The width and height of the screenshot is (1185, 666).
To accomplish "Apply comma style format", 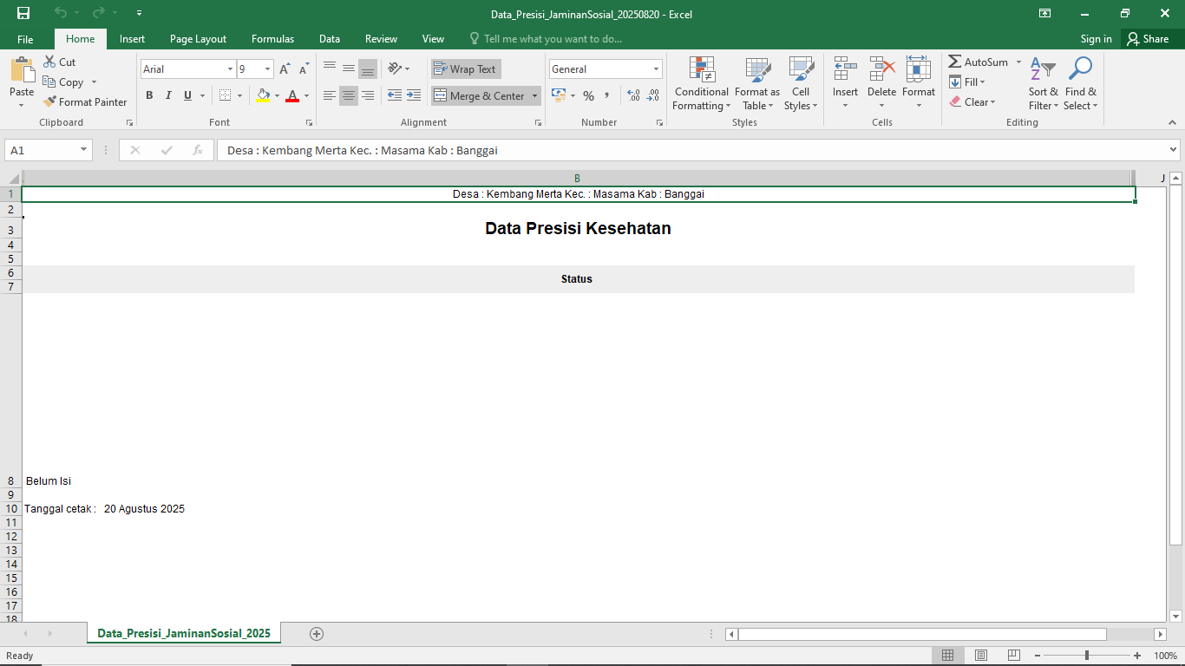I will [x=607, y=95].
